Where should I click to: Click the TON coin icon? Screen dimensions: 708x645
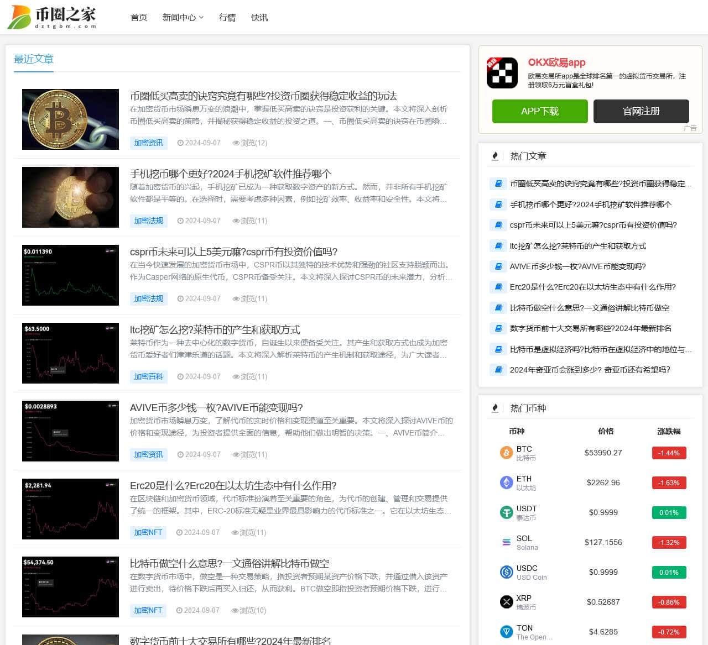[x=506, y=632]
